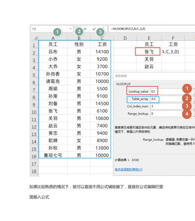Click cell F1 with header 工资
The width and height of the screenshot is (195, 221).
pos(173,45)
